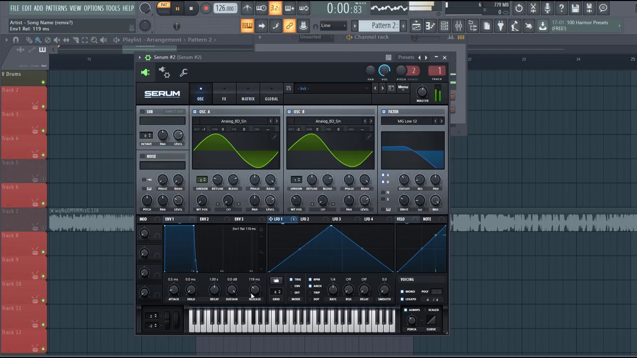Click next filter type arrow
The height and width of the screenshot is (358, 637).
coord(441,121)
